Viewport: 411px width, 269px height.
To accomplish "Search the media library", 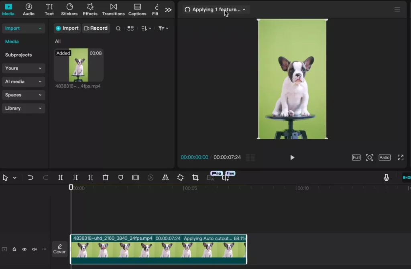I will 118,29.
